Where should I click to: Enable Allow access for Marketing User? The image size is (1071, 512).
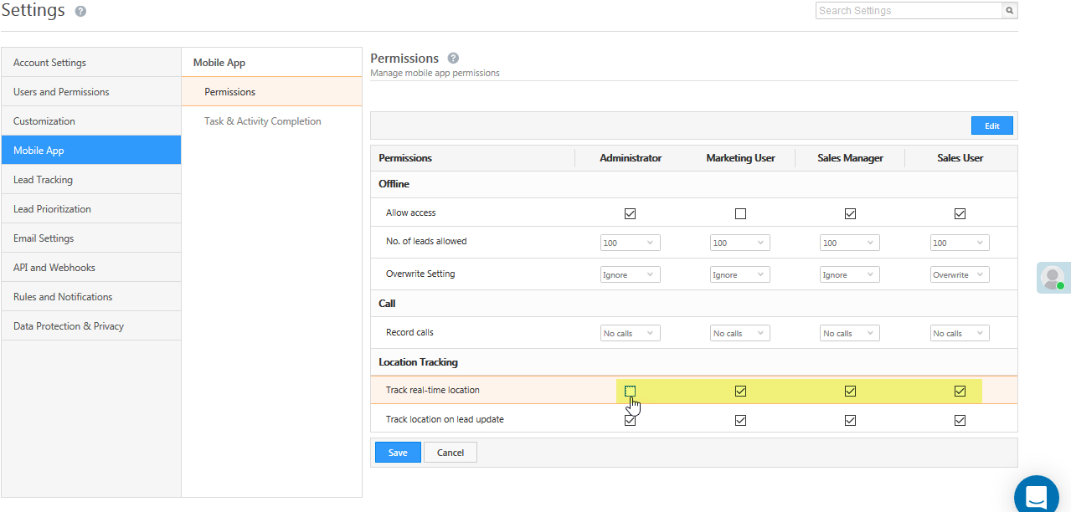pos(740,213)
